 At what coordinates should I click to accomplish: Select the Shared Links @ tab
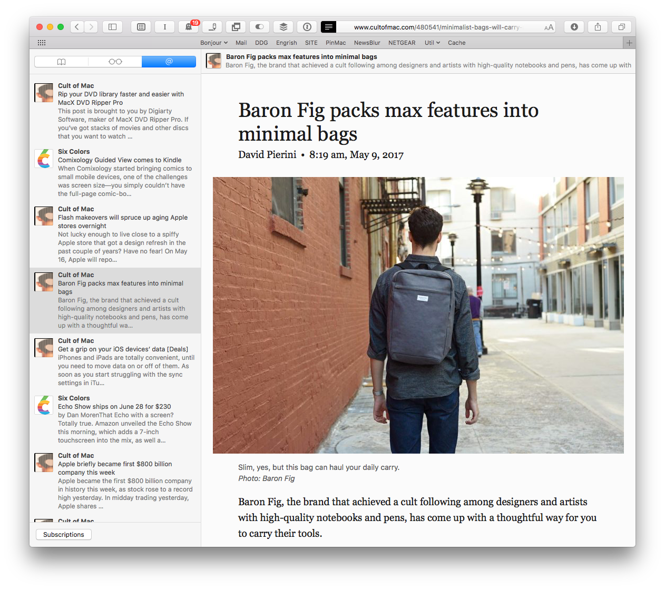click(x=169, y=62)
